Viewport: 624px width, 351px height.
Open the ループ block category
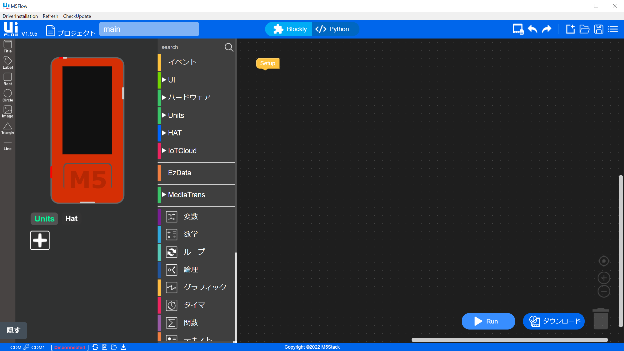pyautogui.click(x=196, y=252)
